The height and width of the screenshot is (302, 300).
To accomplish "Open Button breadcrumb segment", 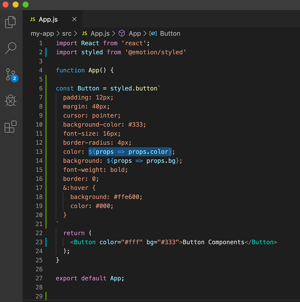I will [170, 33].
